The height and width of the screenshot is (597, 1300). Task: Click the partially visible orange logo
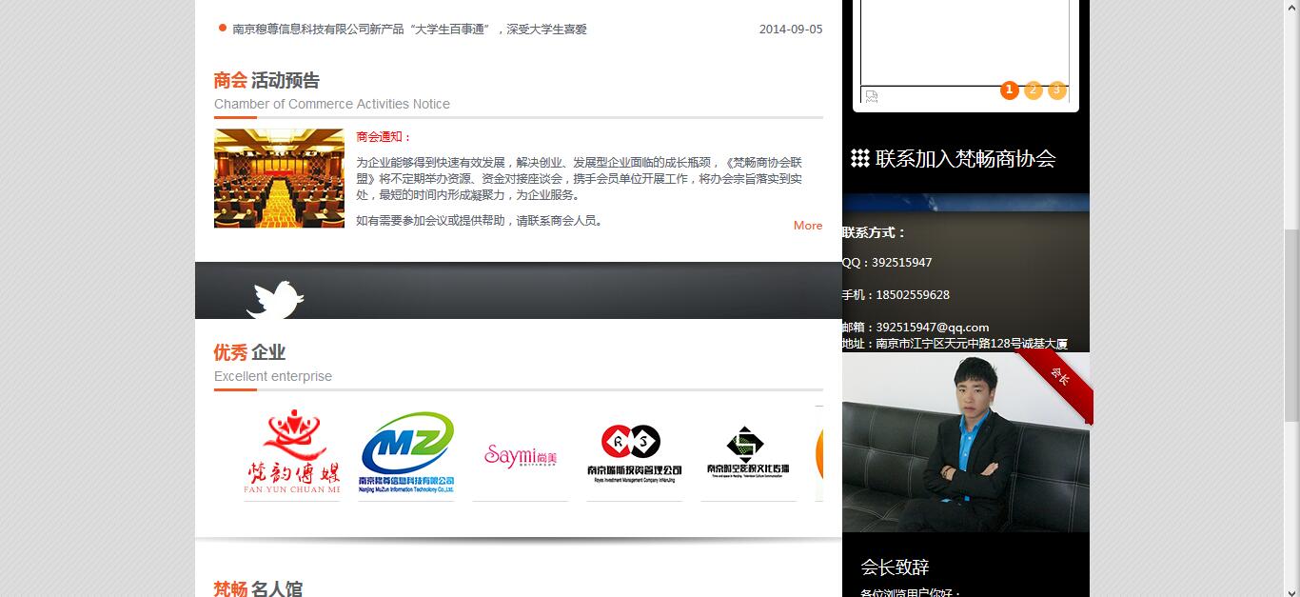(818, 453)
